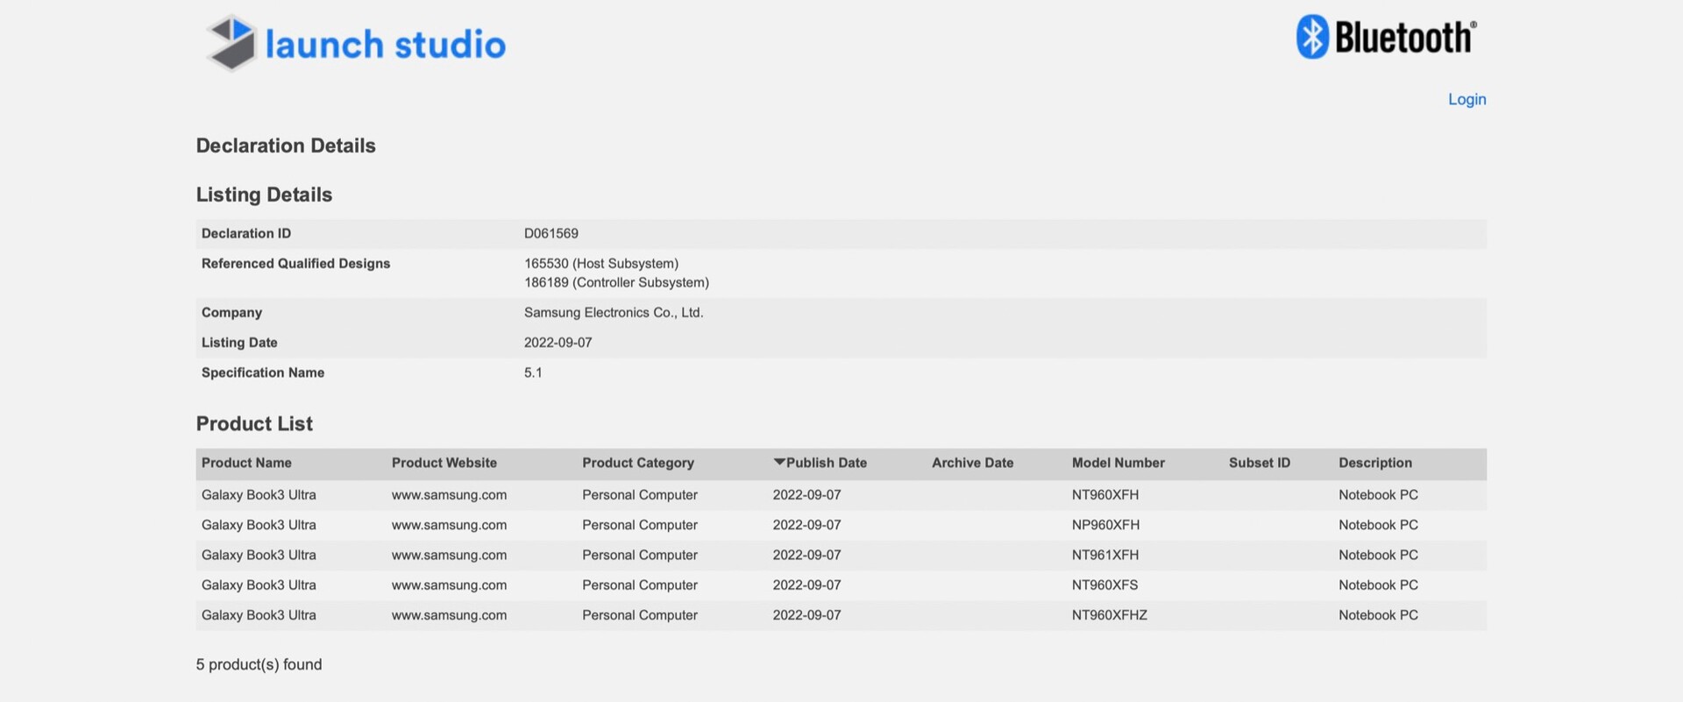Click the Declaration ID value D061569
Viewport: 1683px width, 702px height.
[550, 233]
